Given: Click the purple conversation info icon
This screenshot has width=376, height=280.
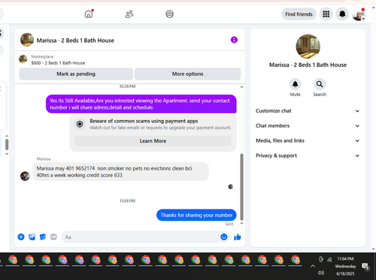Looking at the screenshot, I should 234,40.
